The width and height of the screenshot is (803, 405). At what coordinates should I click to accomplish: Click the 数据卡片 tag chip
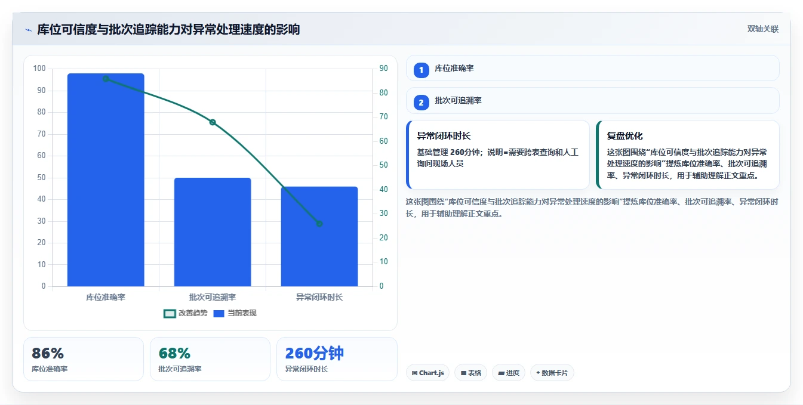pyautogui.click(x=552, y=373)
